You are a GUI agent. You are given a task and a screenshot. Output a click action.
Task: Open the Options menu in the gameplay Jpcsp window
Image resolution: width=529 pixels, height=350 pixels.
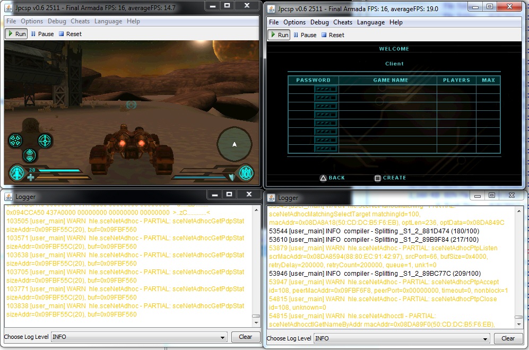(x=32, y=21)
